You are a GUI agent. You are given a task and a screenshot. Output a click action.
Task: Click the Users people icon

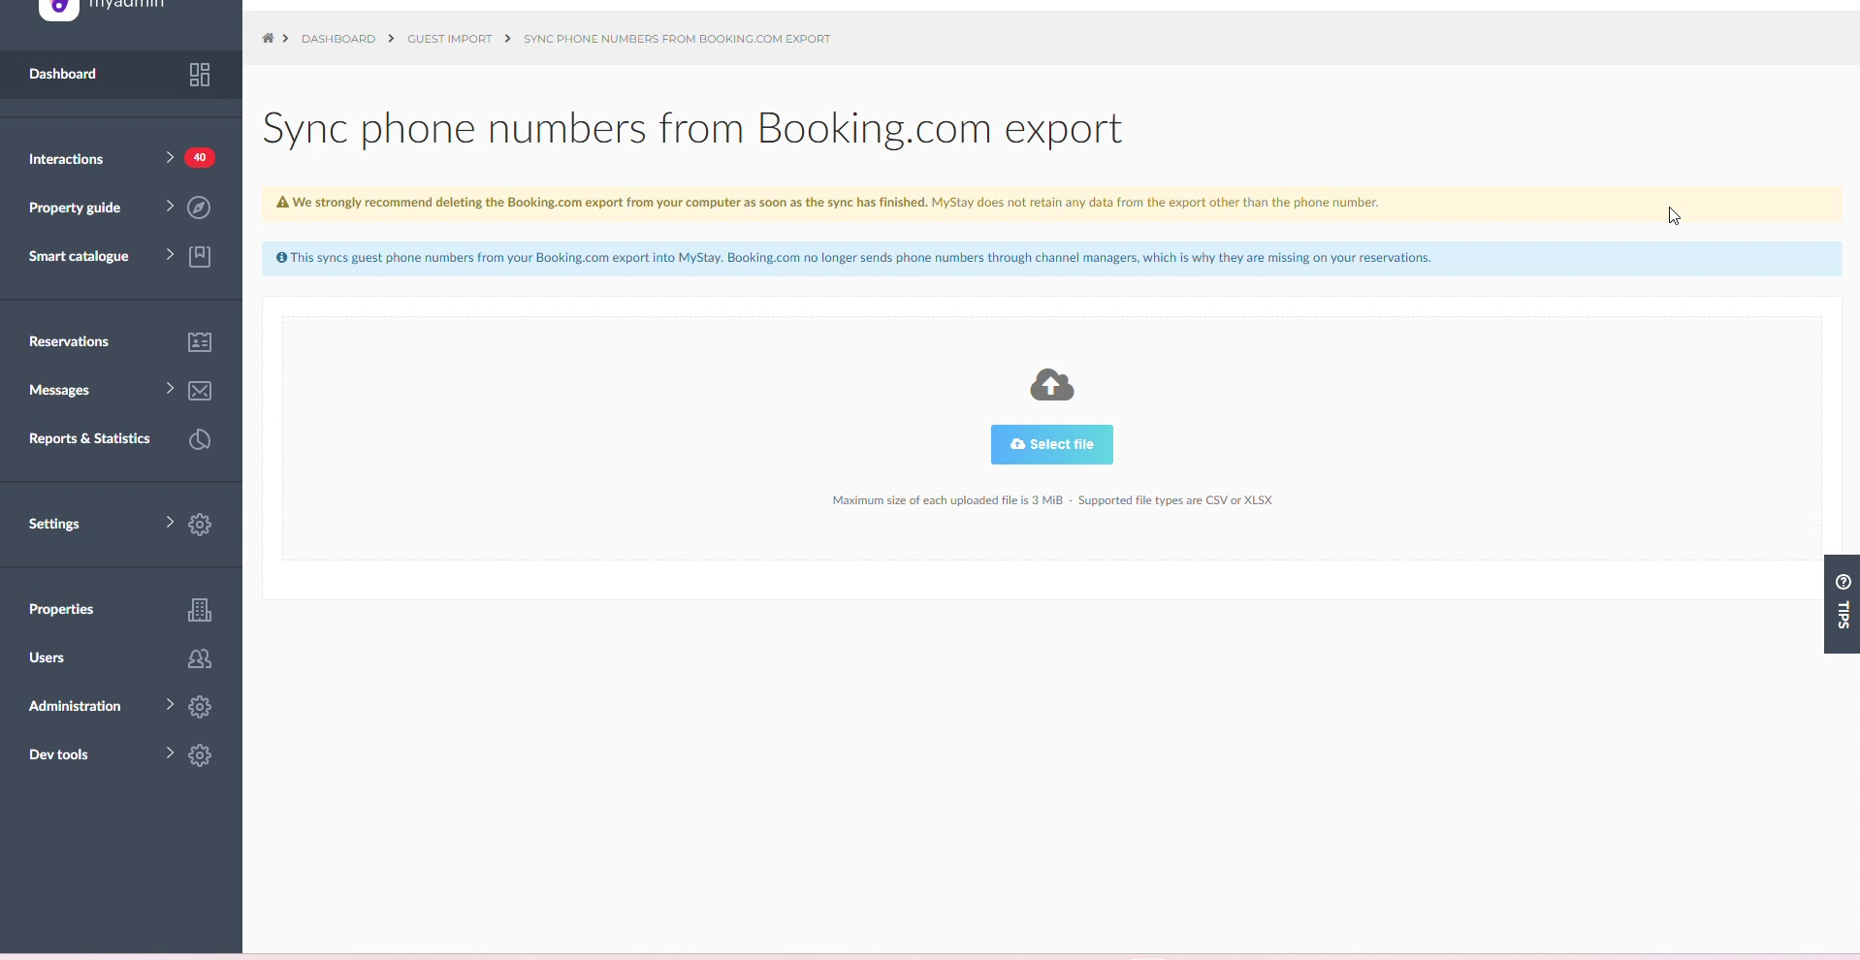pyautogui.click(x=200, y=658)
